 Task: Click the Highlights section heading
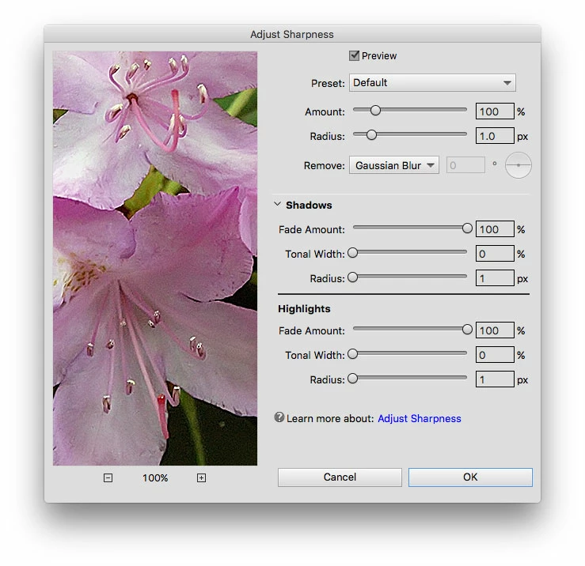coord(304,308)
